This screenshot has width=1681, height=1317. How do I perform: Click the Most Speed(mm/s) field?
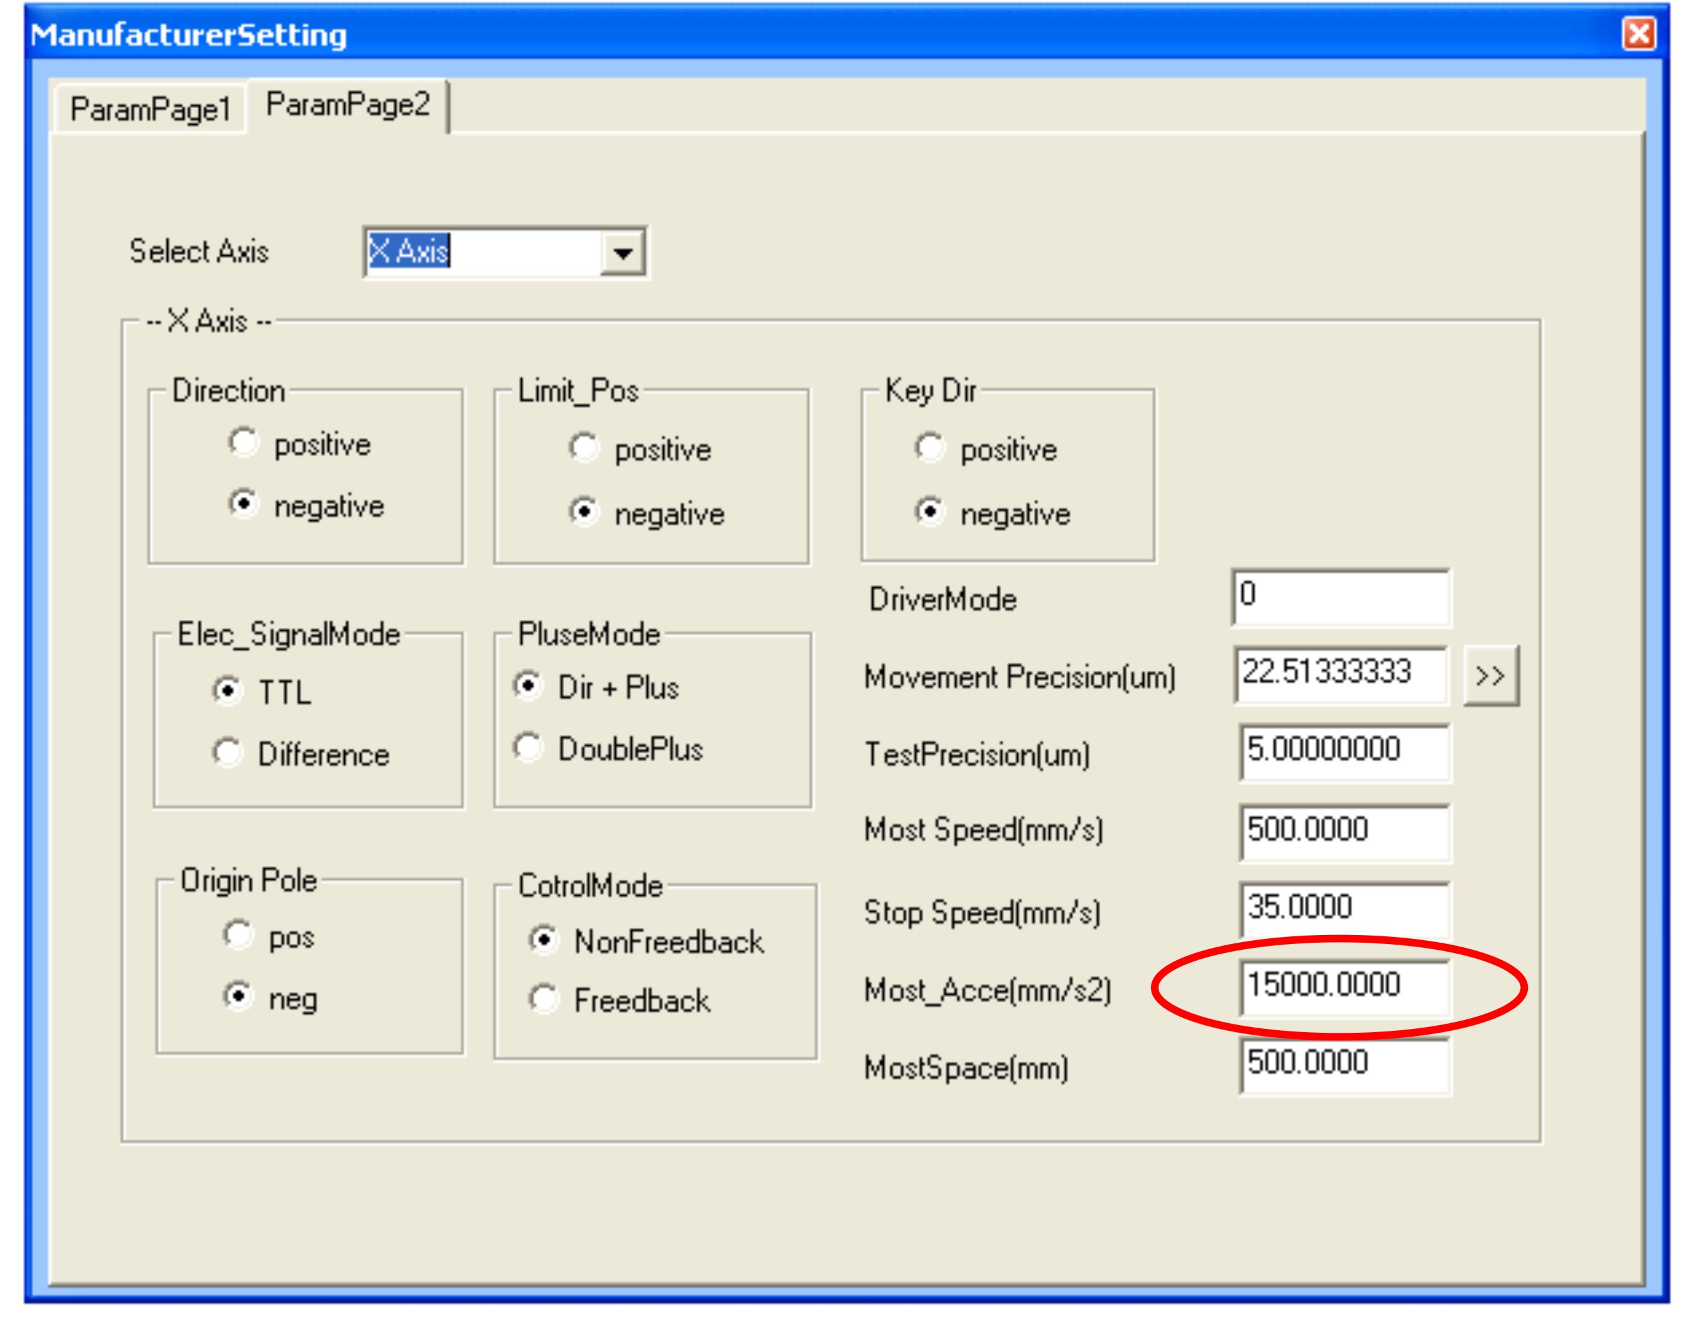coord(1345,832)
